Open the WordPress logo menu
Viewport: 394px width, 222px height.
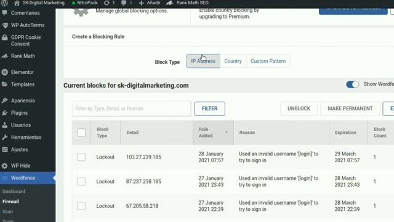pyautogui.click(x=4, y=2)
